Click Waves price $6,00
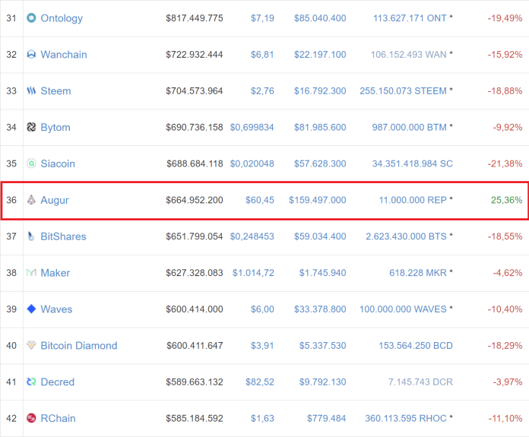 coord(262,309)
